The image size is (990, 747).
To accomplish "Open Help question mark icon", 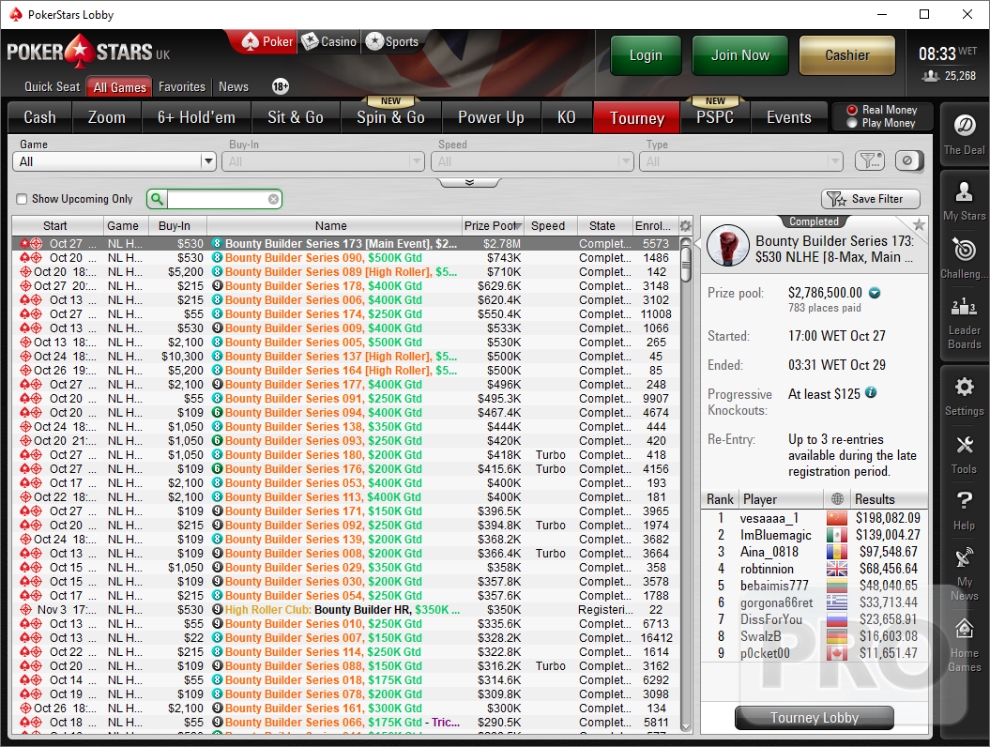I will (x=964, y=501).
